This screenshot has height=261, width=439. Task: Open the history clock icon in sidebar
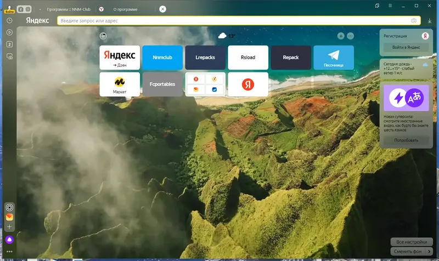9,20
